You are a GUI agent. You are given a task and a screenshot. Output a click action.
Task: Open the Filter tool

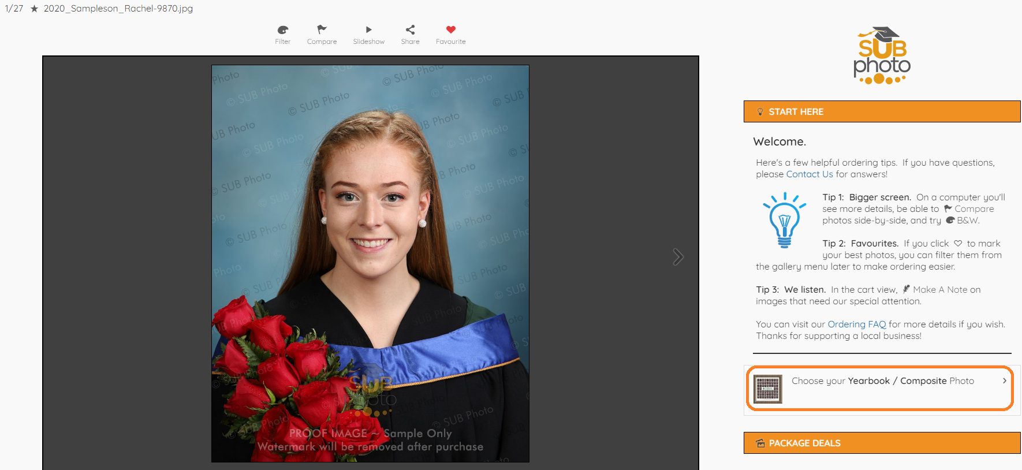[x=282, y=35]
